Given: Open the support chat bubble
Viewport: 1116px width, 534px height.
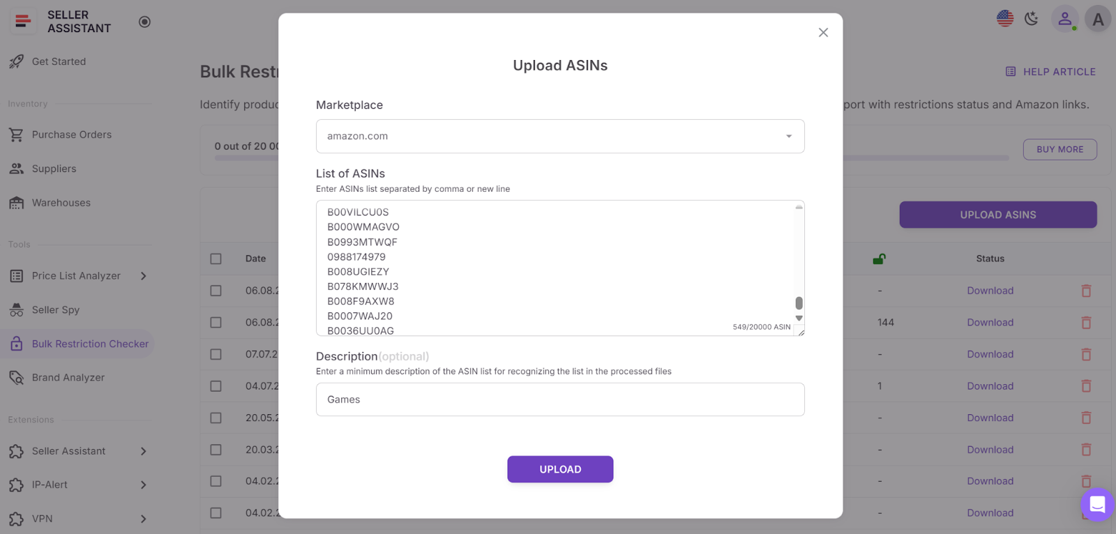Looking at the screenshot, I should (x=1096, y=504).
